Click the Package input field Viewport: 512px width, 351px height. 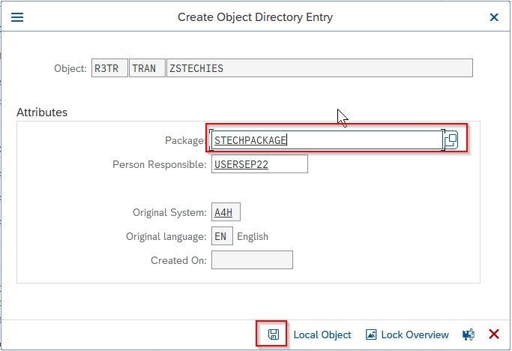pos(327,140)
